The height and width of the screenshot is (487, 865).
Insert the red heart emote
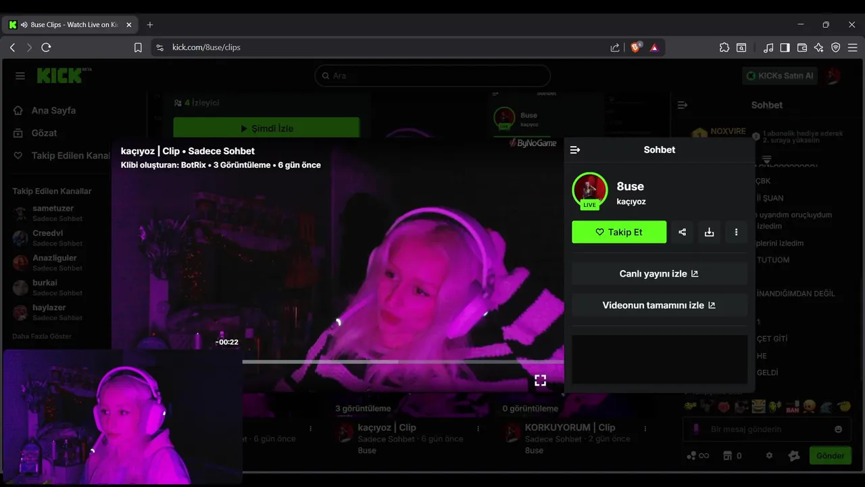pyautogui.click(x=724, y=407)
